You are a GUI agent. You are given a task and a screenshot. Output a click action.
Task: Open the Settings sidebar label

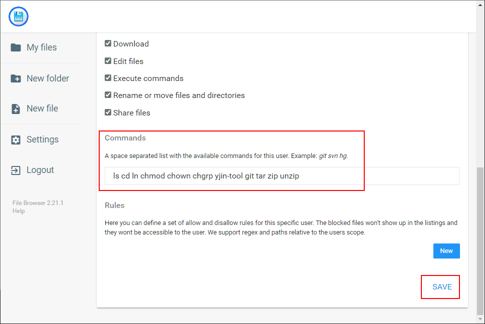[43, 139]
